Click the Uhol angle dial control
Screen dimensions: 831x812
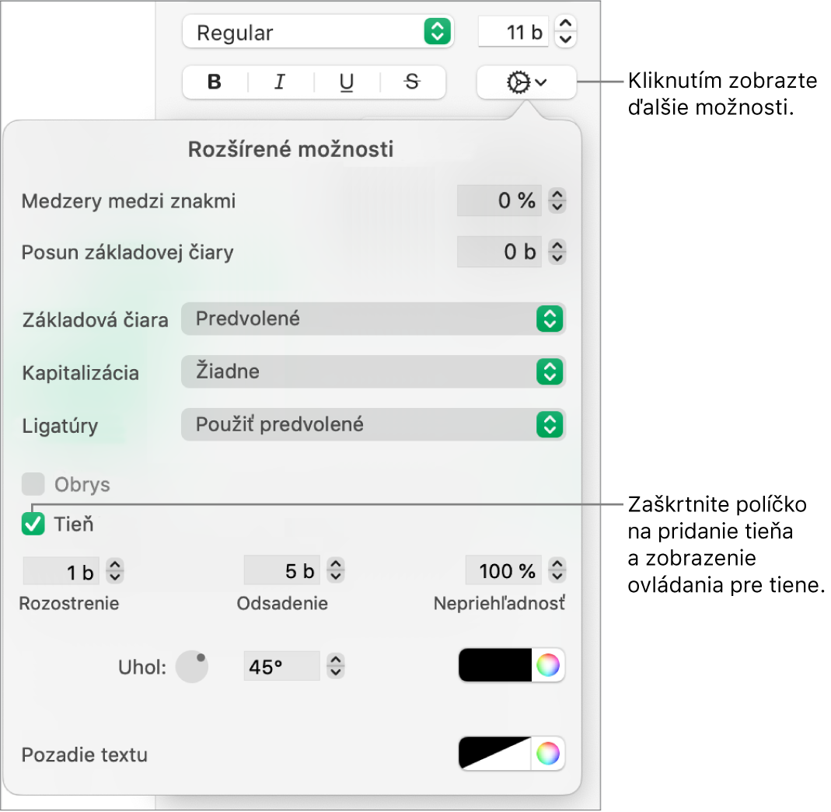pos(191,665)
